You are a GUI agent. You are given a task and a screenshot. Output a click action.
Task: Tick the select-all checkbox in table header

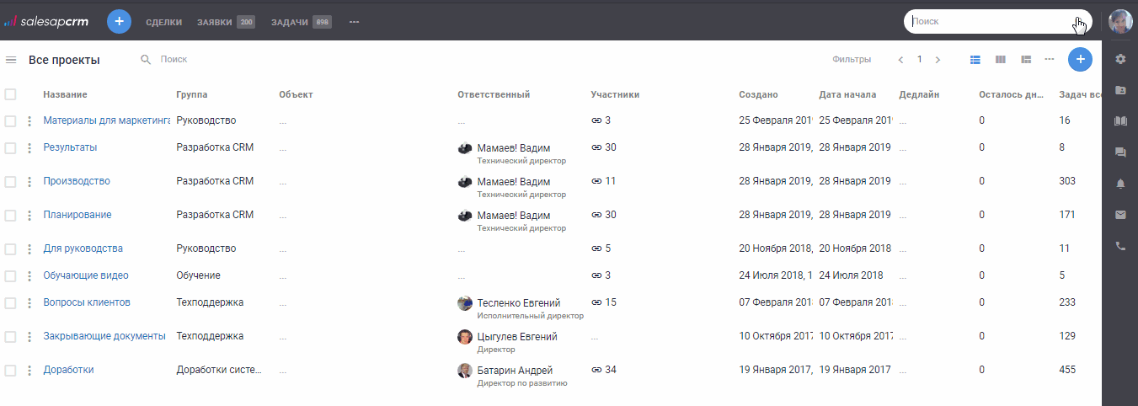click(10, 94)
